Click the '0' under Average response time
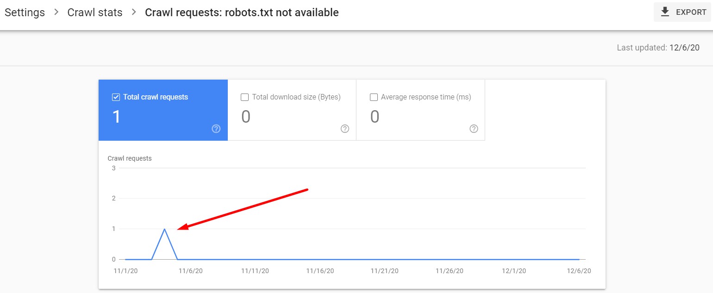713x293 pixels. tap(374, 116)
